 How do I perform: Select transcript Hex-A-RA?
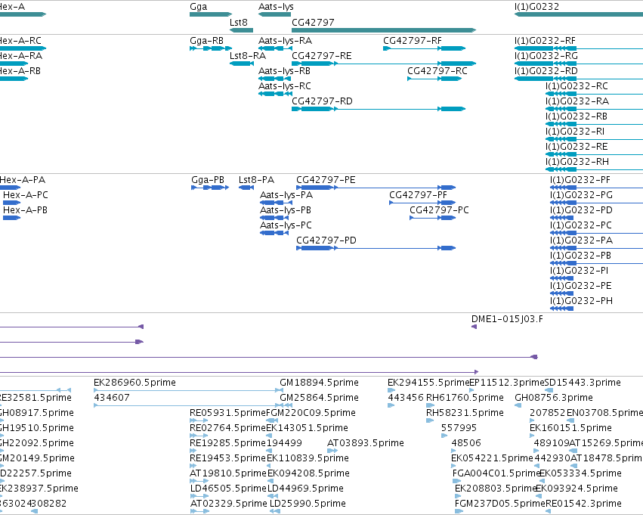coord(14,64)
